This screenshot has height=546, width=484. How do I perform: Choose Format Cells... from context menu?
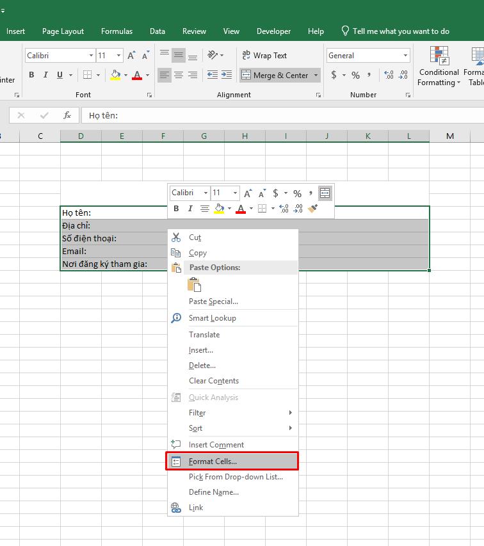tap(232, 462)
